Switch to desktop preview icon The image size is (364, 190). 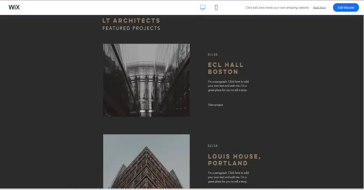pyautogui.click(x=203, y=8)
